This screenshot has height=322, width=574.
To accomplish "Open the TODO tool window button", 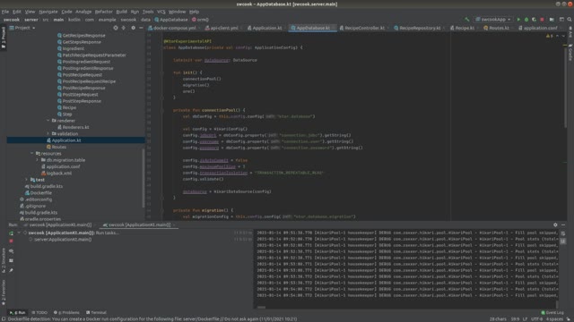I will 39,312.
